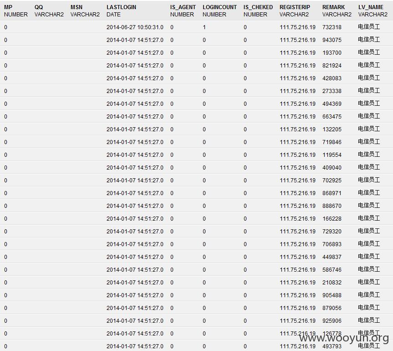Click the REGISTERIP VARCHAR2 column header
This screenshot has height=351, width=393.
point(295,11)
